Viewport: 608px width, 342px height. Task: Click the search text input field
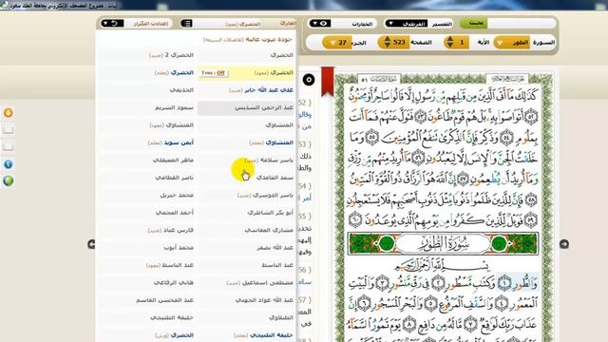pos(521,23)
